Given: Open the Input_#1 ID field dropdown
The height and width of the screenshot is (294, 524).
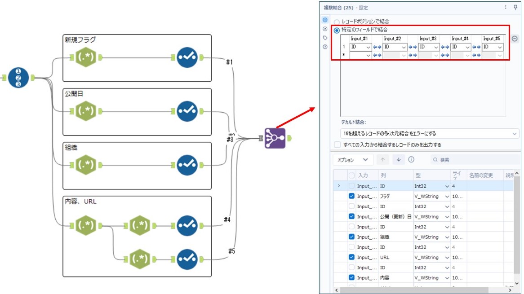Looking at the screenshot, I should click(x=369, y=47).
